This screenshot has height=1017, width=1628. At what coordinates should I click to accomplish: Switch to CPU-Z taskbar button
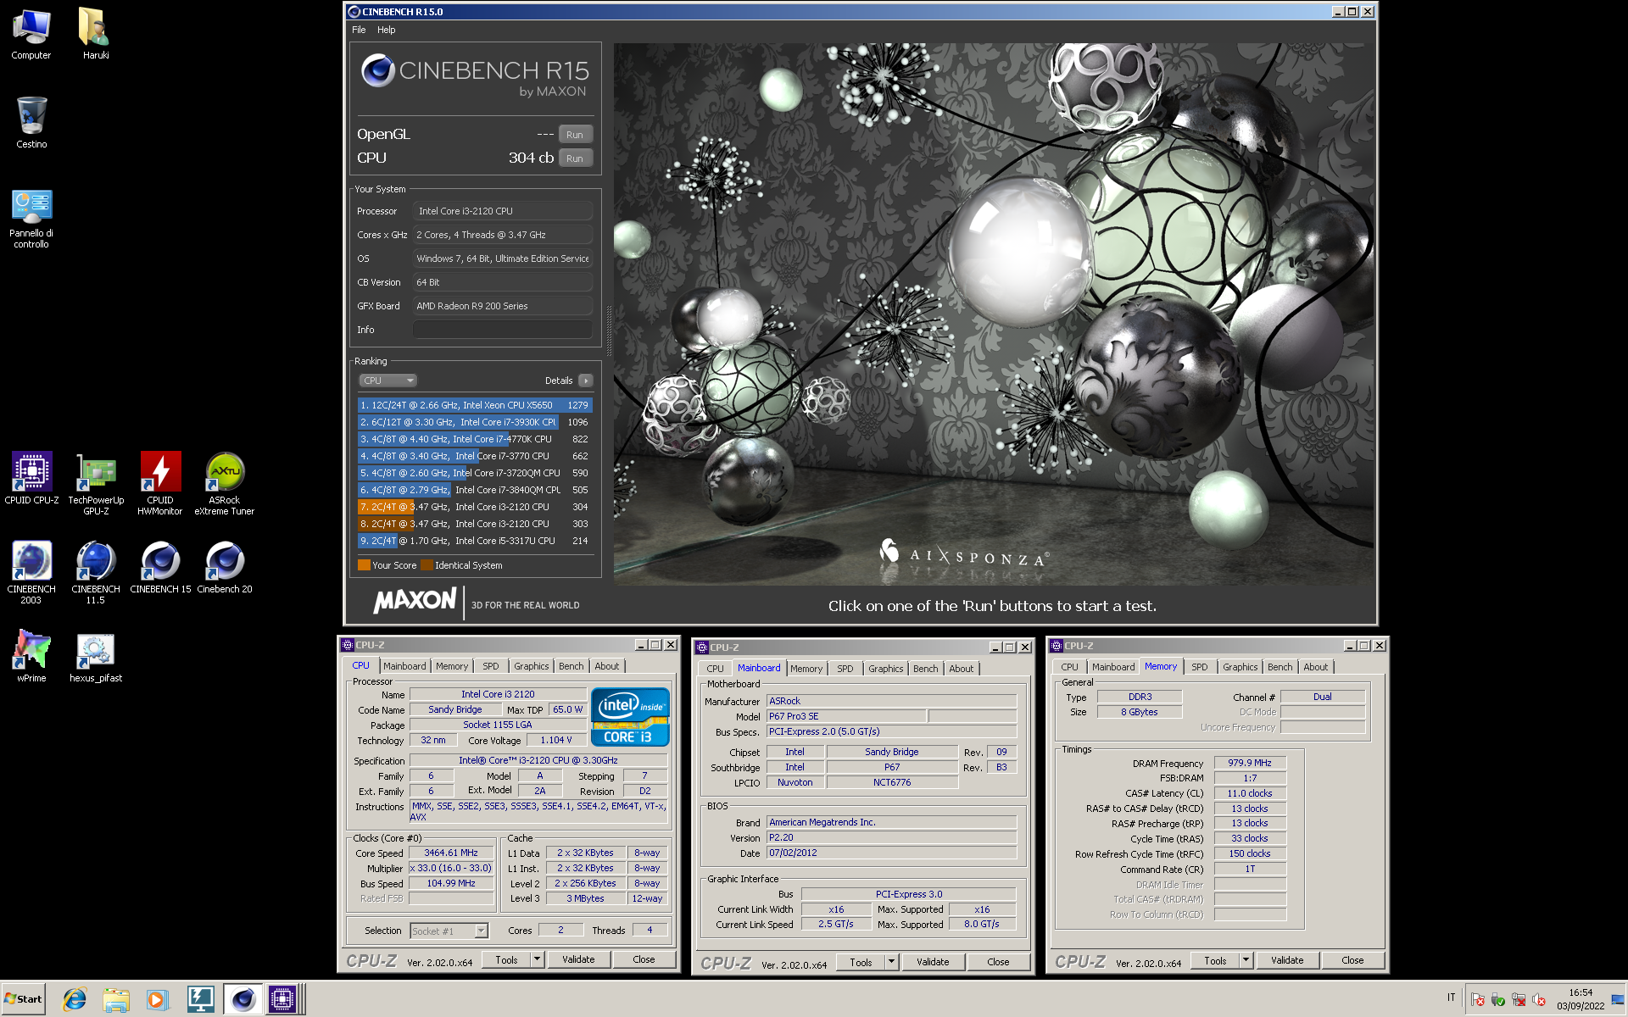tap(282, 1000)
